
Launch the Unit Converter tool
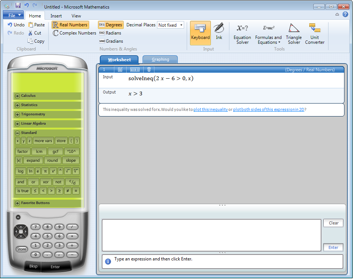click(x=315, y=34)
